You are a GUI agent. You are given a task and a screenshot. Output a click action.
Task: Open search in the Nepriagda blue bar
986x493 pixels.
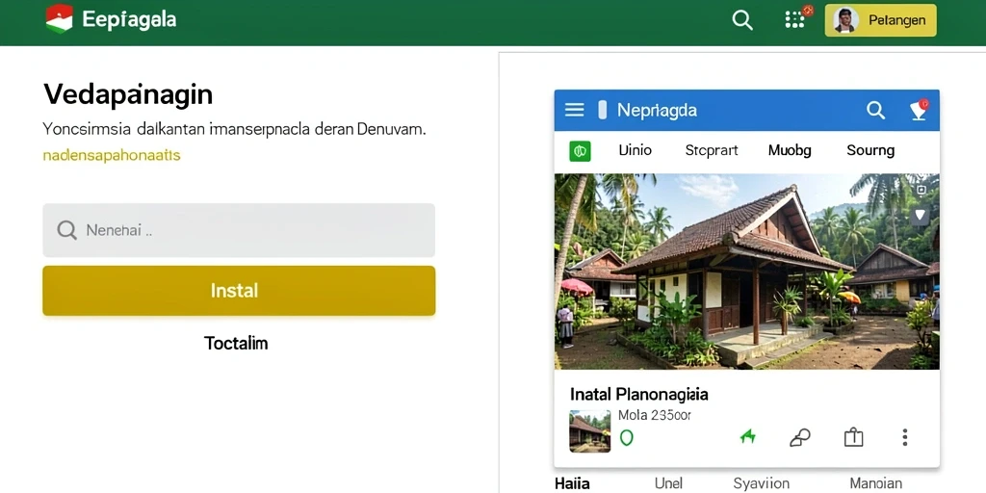(875, 110)
